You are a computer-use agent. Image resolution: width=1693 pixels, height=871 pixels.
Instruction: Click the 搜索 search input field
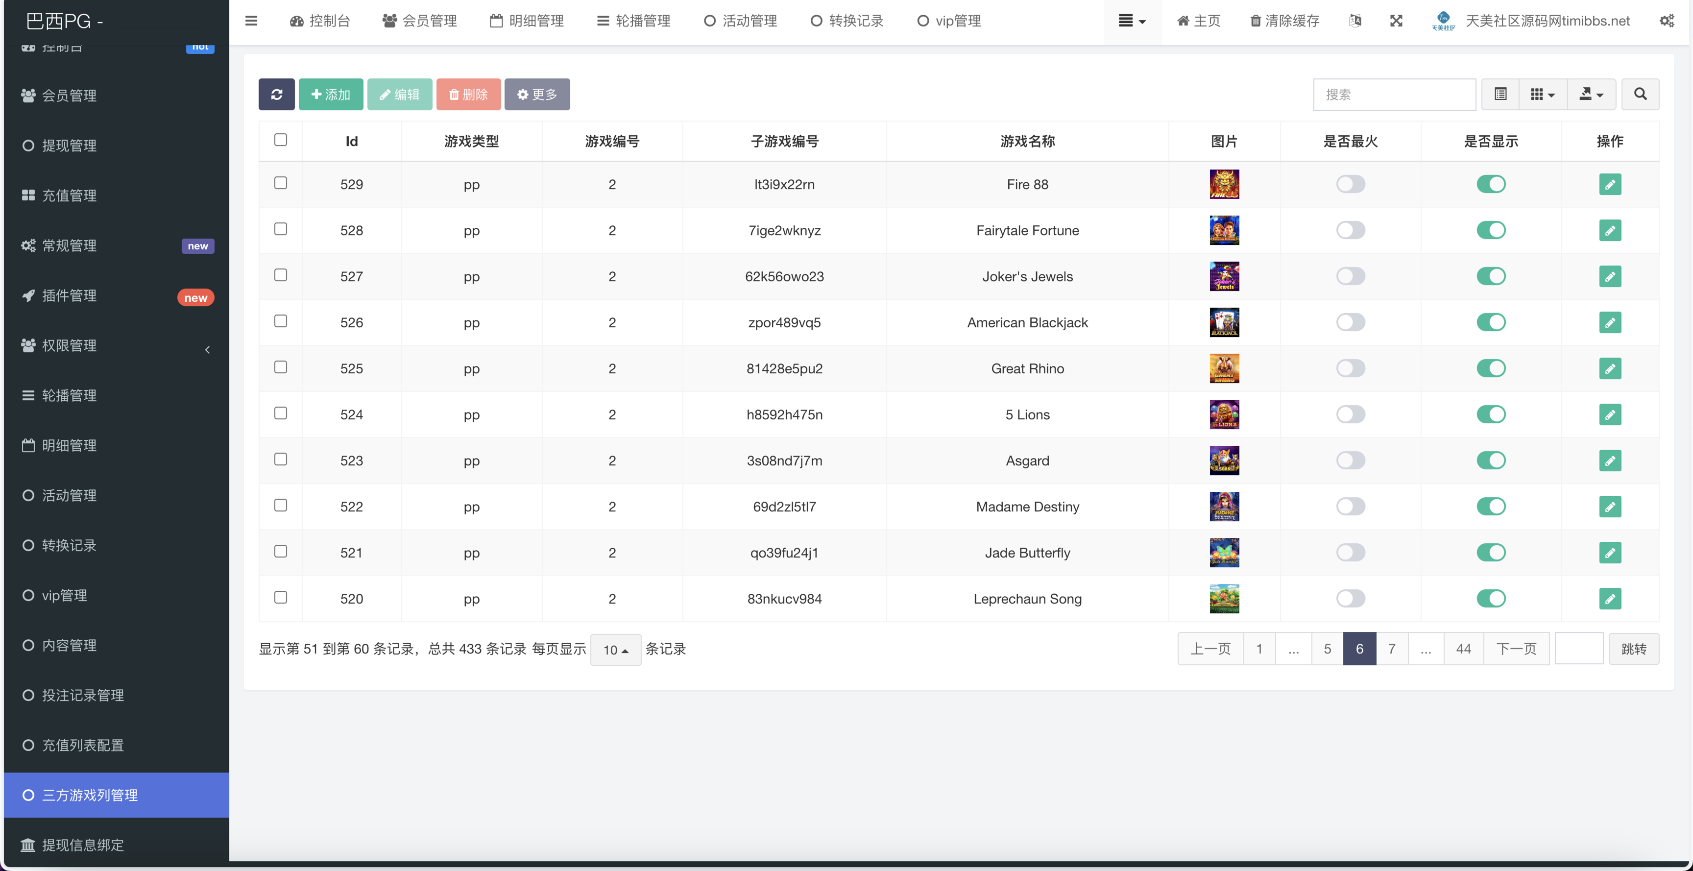(1394, 95)
